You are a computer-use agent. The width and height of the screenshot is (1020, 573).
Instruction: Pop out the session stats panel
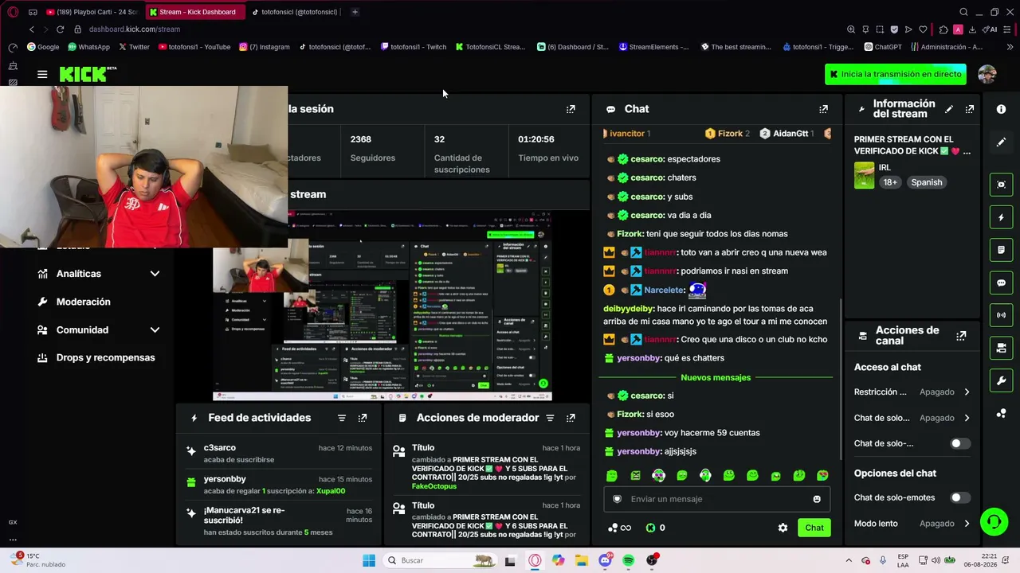[x=571, y=109]
